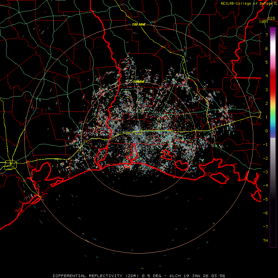Screen dimensions: 278x278
Task: Click the 1 value on color scale
Action: click(267, 117)
